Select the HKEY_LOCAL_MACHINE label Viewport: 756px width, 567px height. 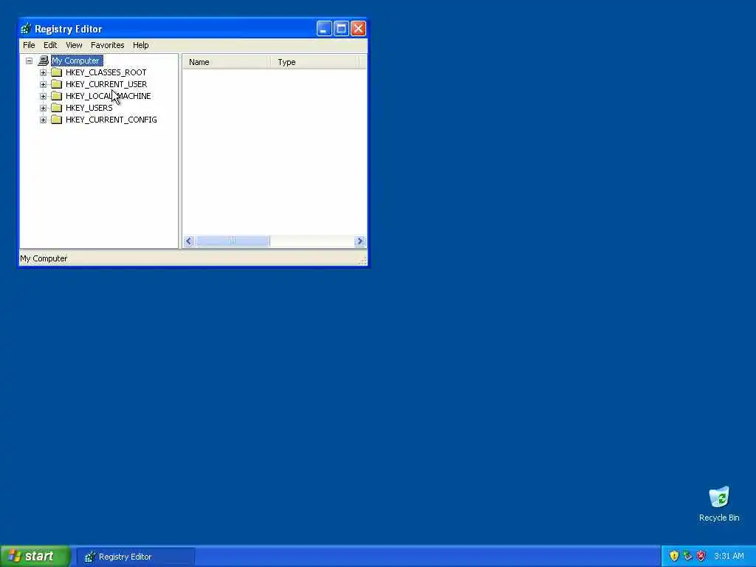click(x=108, y=96)
